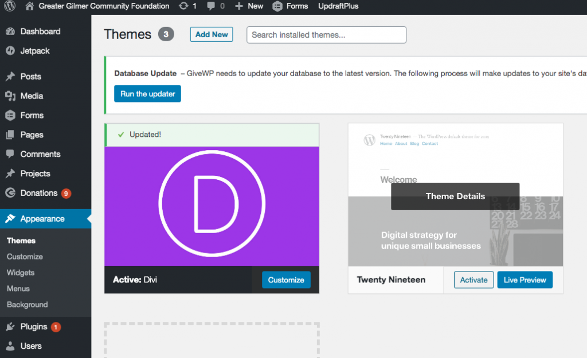Click Run the updater button
The width and height of the screenshot is (587, 358).
147,93
